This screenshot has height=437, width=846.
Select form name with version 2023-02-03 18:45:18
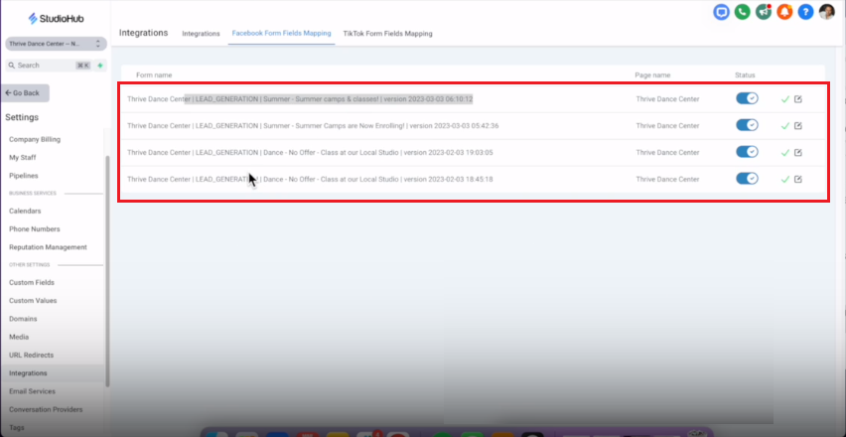click(310, 179)
